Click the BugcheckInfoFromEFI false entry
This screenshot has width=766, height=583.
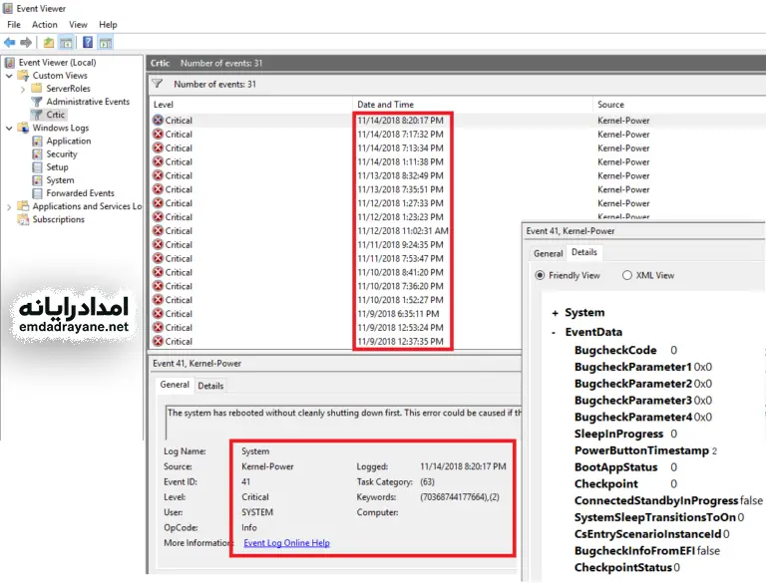646,551
